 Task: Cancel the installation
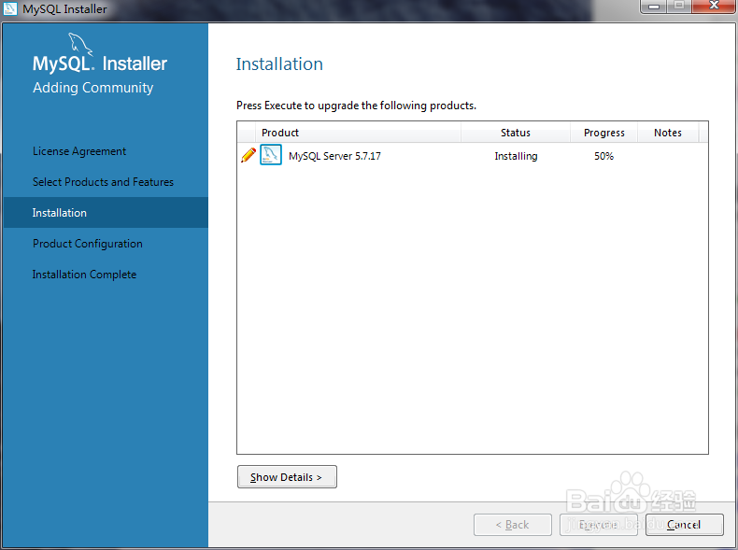[685, 525]
